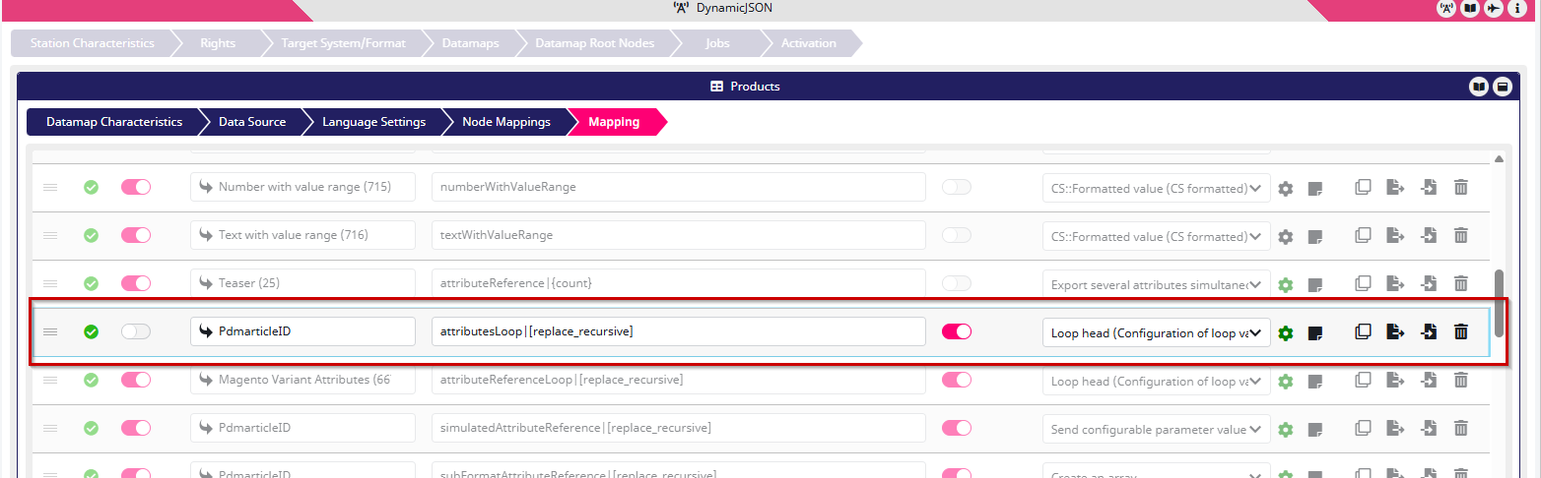The width and height of the screenshot is (1541, 478).
Task: Click the window icon in Products panel header
Action: click(1502, 87)
